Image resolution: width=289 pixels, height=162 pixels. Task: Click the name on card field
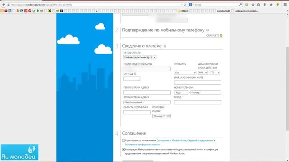tap(197, 82)
